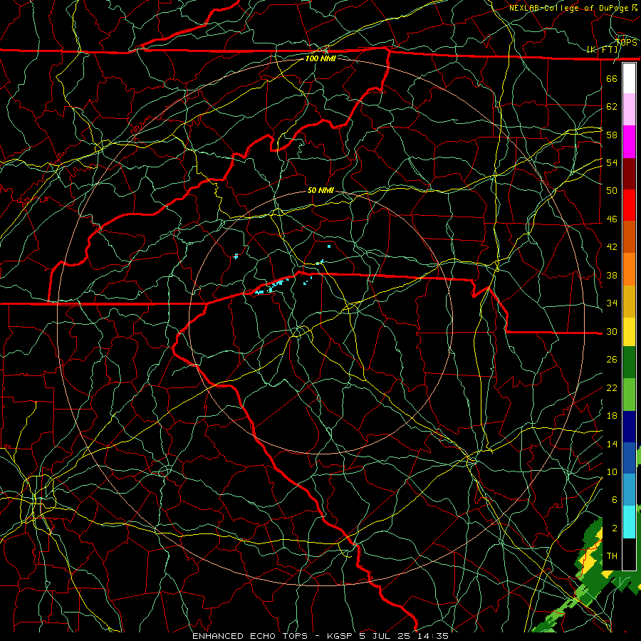Select the "42" legend value
This screenshot has height=641, width=641.
point(612,247)
